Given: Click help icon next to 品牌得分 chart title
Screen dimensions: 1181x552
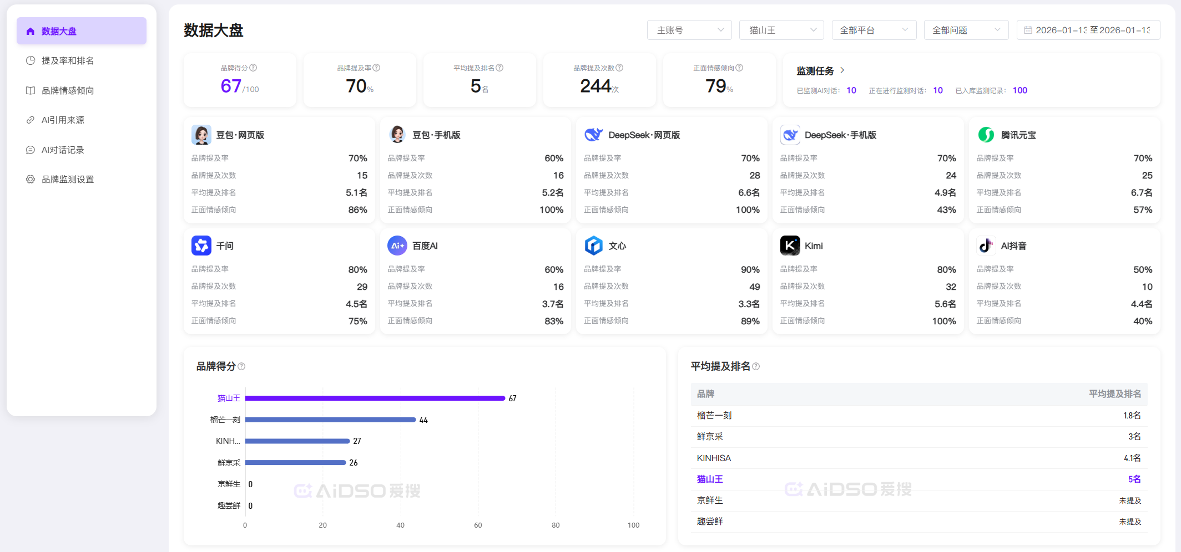Looking at the screenshot, I should pos(241,366).
